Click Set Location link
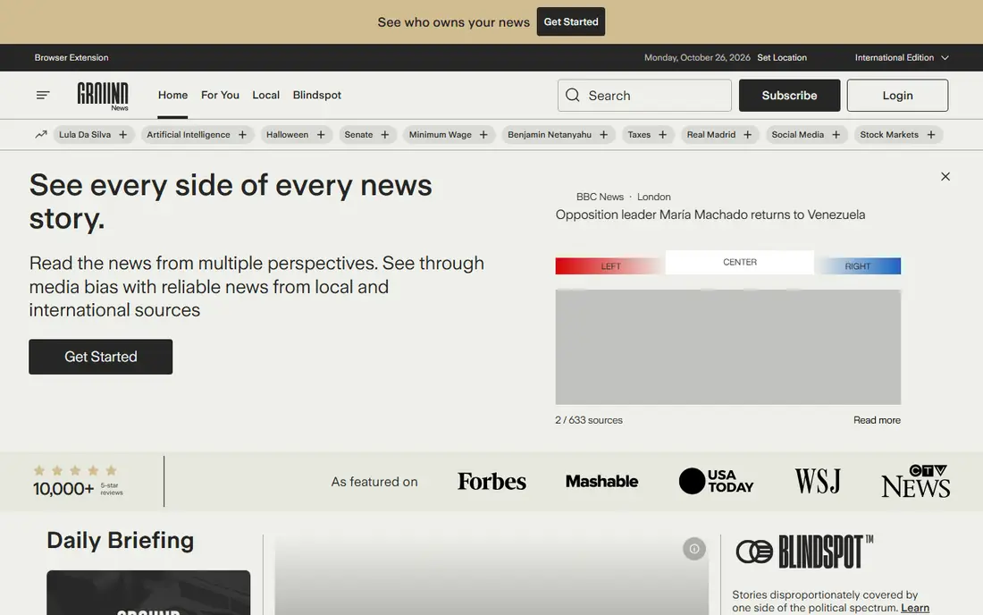The height and width of the screenshot is (615, 983). (x=782, y=58)
